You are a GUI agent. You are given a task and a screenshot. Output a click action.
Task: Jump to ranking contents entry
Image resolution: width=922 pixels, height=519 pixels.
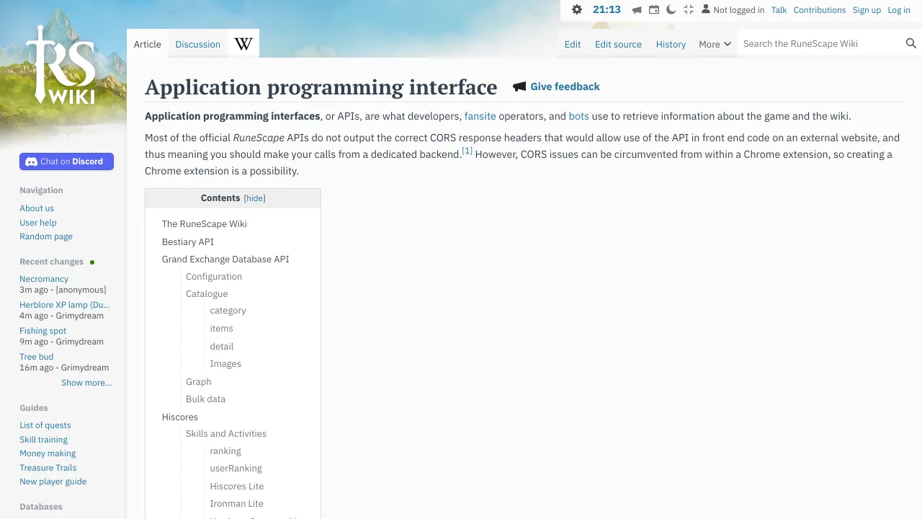[225, 451]
